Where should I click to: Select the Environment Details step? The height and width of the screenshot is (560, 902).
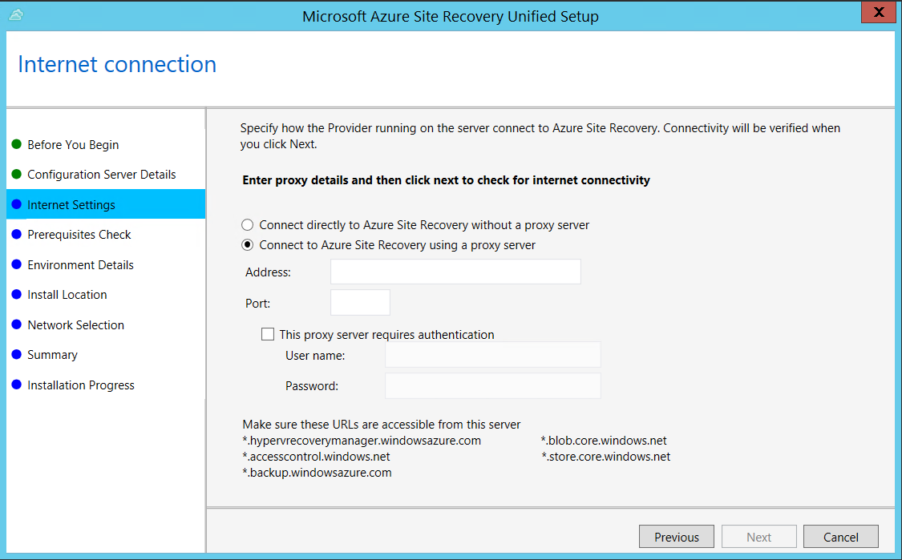80,265
